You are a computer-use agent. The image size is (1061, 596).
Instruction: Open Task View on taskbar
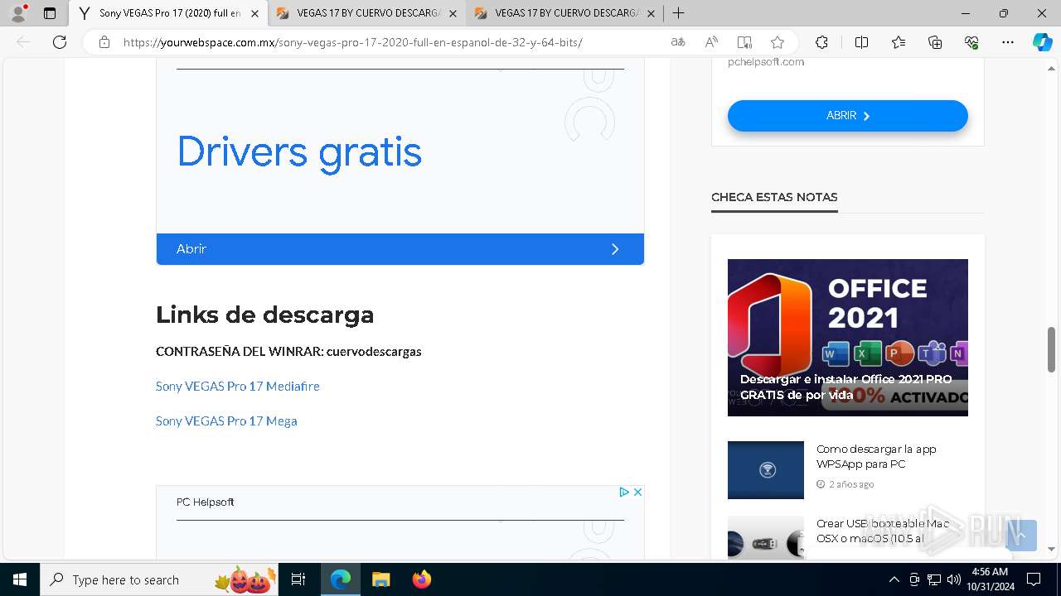tap(298, 579)
